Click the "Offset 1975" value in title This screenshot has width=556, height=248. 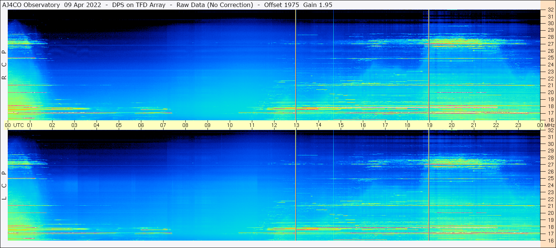(282, 5)
